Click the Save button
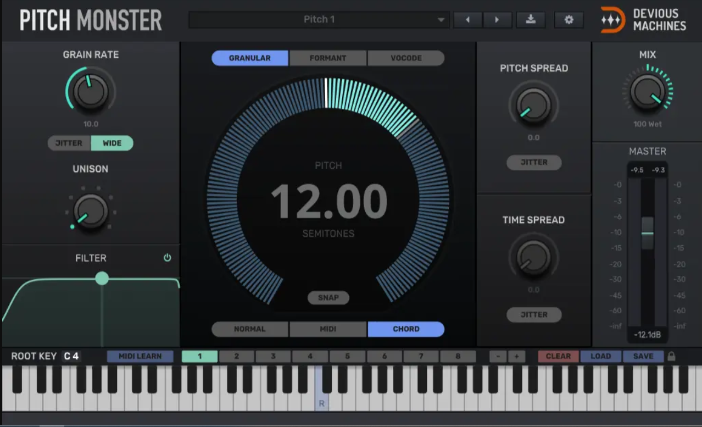 pos(643,356)
